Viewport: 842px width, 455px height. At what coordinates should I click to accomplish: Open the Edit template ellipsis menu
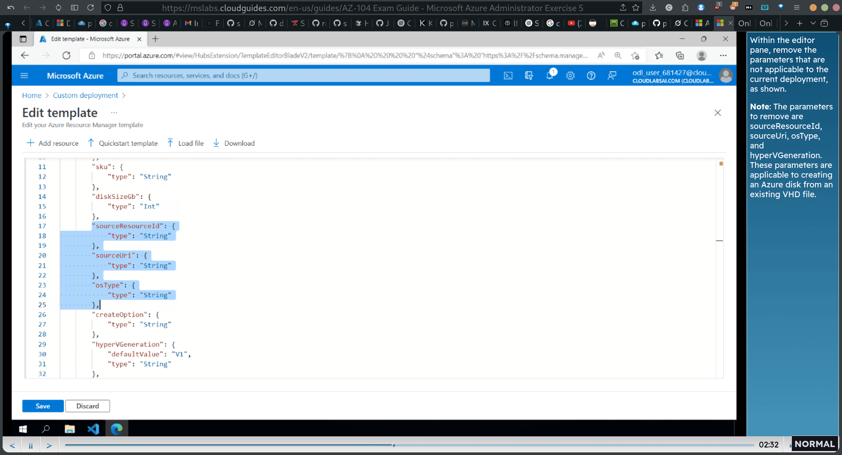(114, 113)
